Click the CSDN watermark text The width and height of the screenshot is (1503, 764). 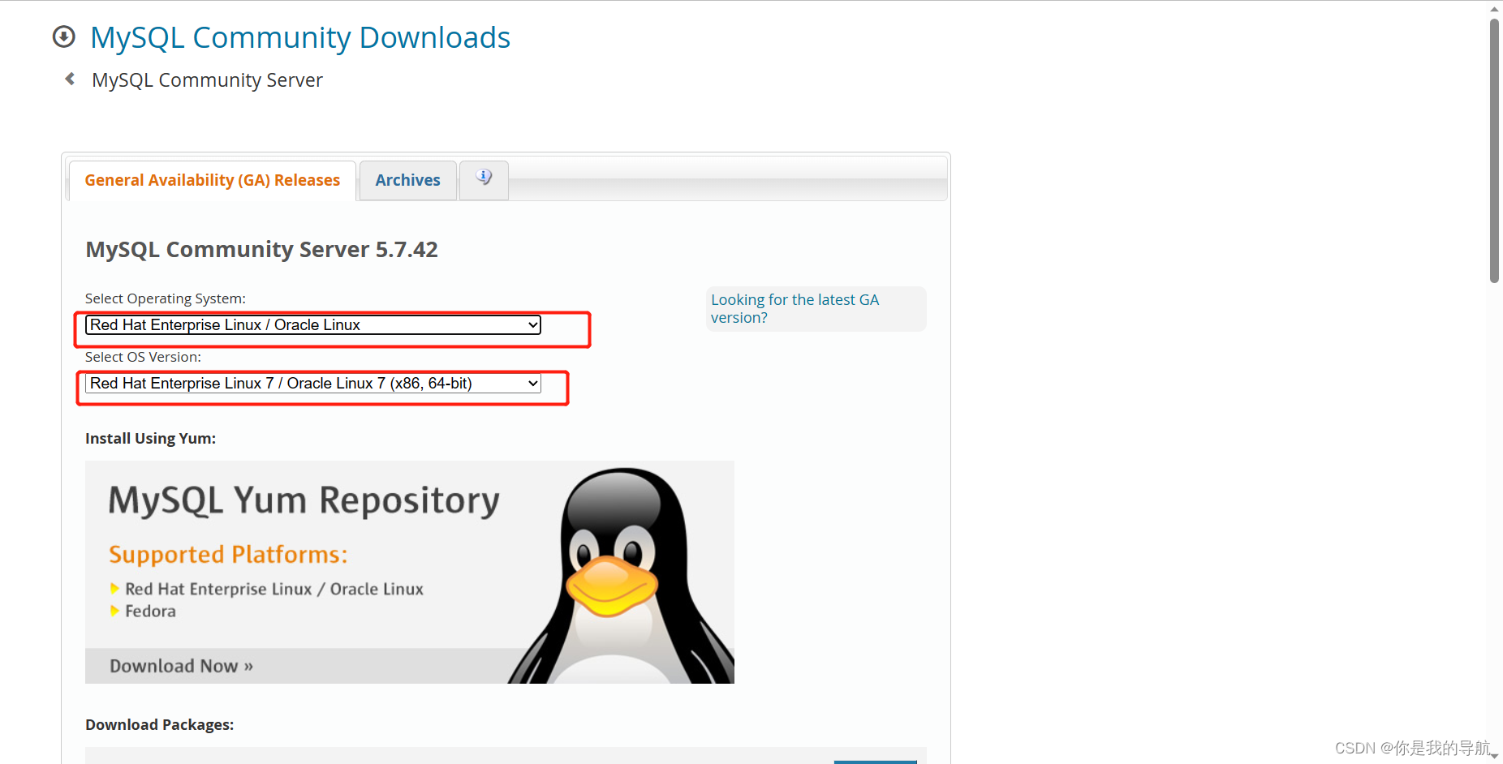coord(1416,747)
